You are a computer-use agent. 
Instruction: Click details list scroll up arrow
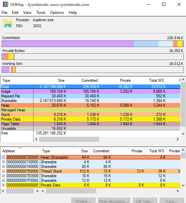pyautogui.click(x=183, y=150)
